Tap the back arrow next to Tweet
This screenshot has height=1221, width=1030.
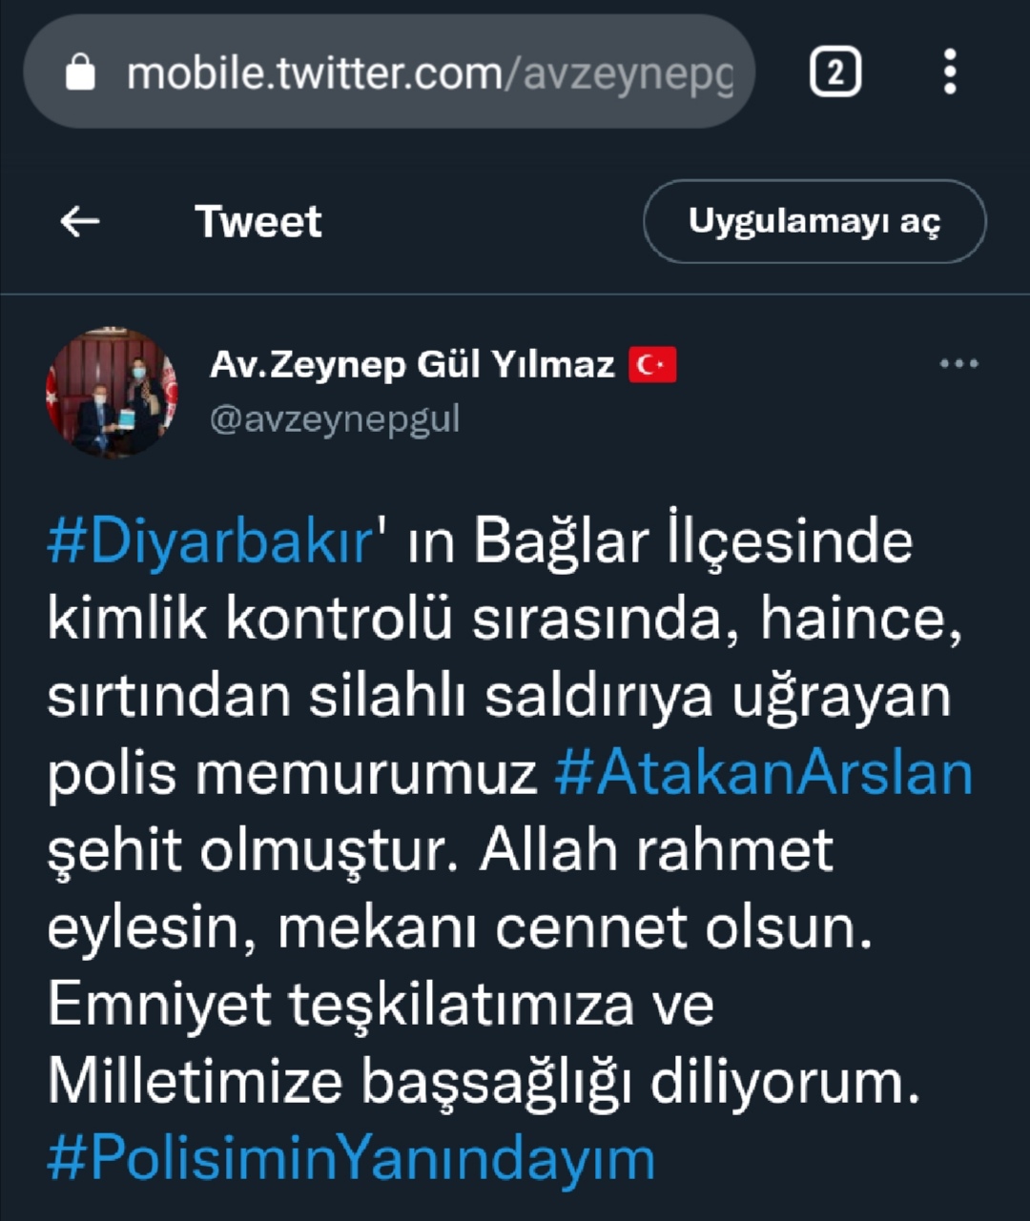pyautogui.click(x=80, y=221)
